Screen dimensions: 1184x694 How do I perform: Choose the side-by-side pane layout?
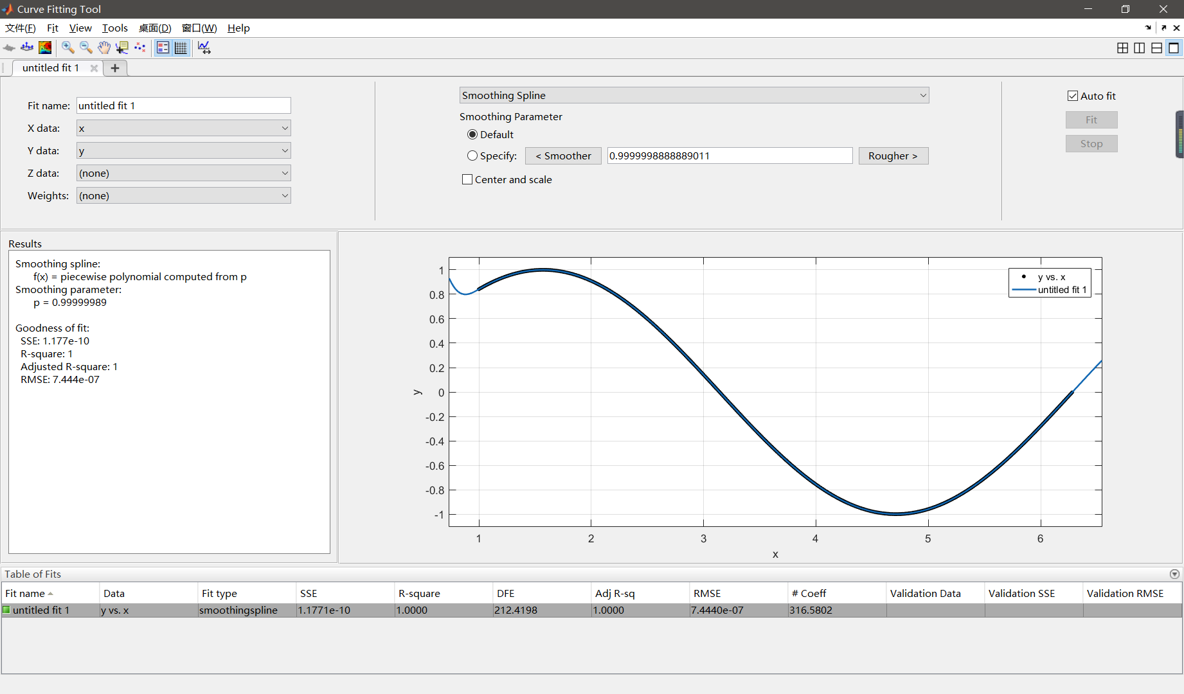click(x=1139, y=48)
